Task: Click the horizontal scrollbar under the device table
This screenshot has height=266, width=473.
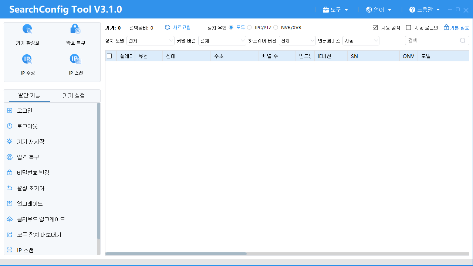Action: click(176, 254)
